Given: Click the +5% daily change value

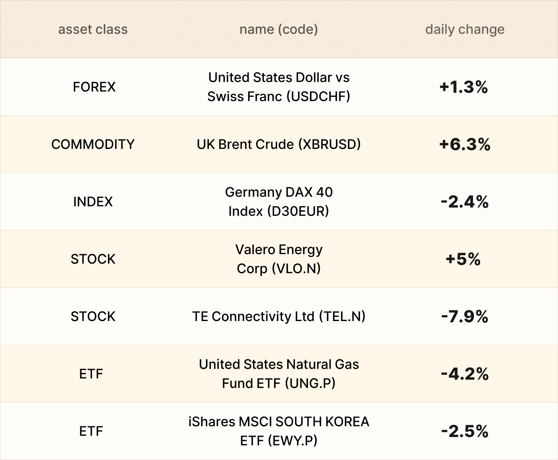Looking at the screenshot, I should tap(463, 259).
